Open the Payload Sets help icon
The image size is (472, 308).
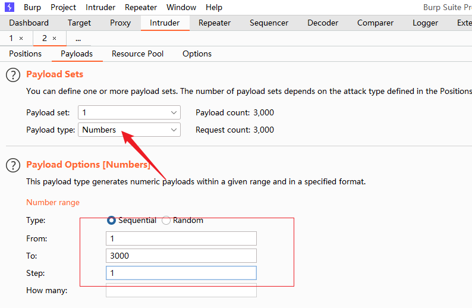(x=13, y=75)
